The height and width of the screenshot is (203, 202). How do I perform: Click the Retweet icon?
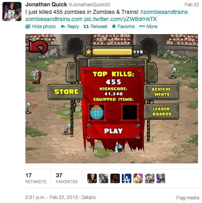point(86,27)
